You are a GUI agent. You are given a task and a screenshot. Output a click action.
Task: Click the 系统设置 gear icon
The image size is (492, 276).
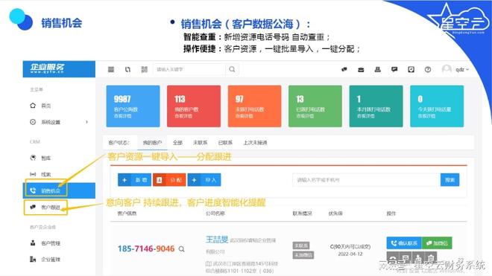(x=33, y=122)
